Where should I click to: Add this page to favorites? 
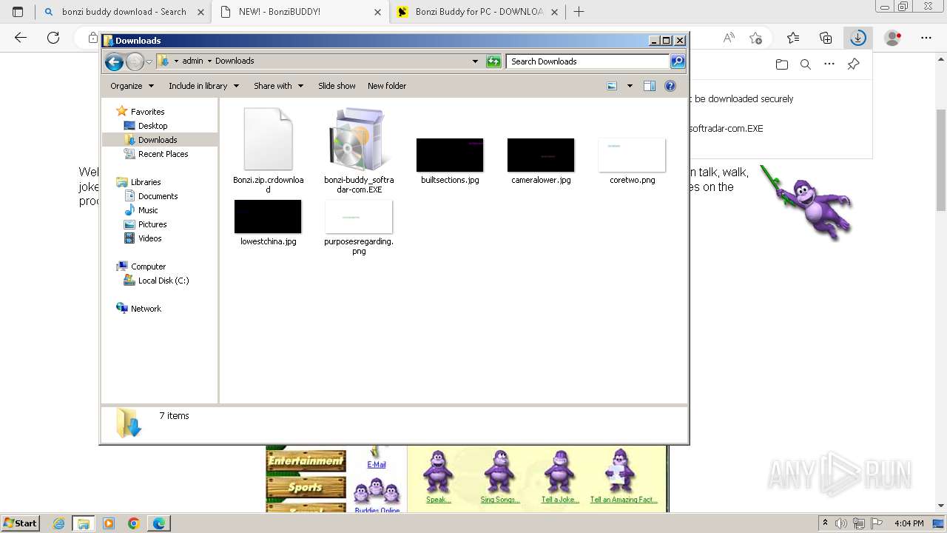[755, 38]
